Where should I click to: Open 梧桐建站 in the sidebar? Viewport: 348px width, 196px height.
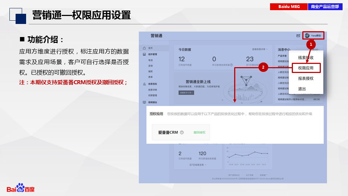coord(153,102)
